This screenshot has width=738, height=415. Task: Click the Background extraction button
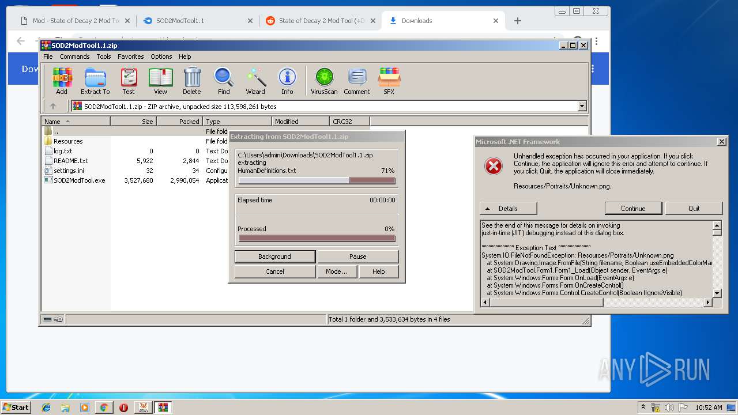tap(274, 256)
